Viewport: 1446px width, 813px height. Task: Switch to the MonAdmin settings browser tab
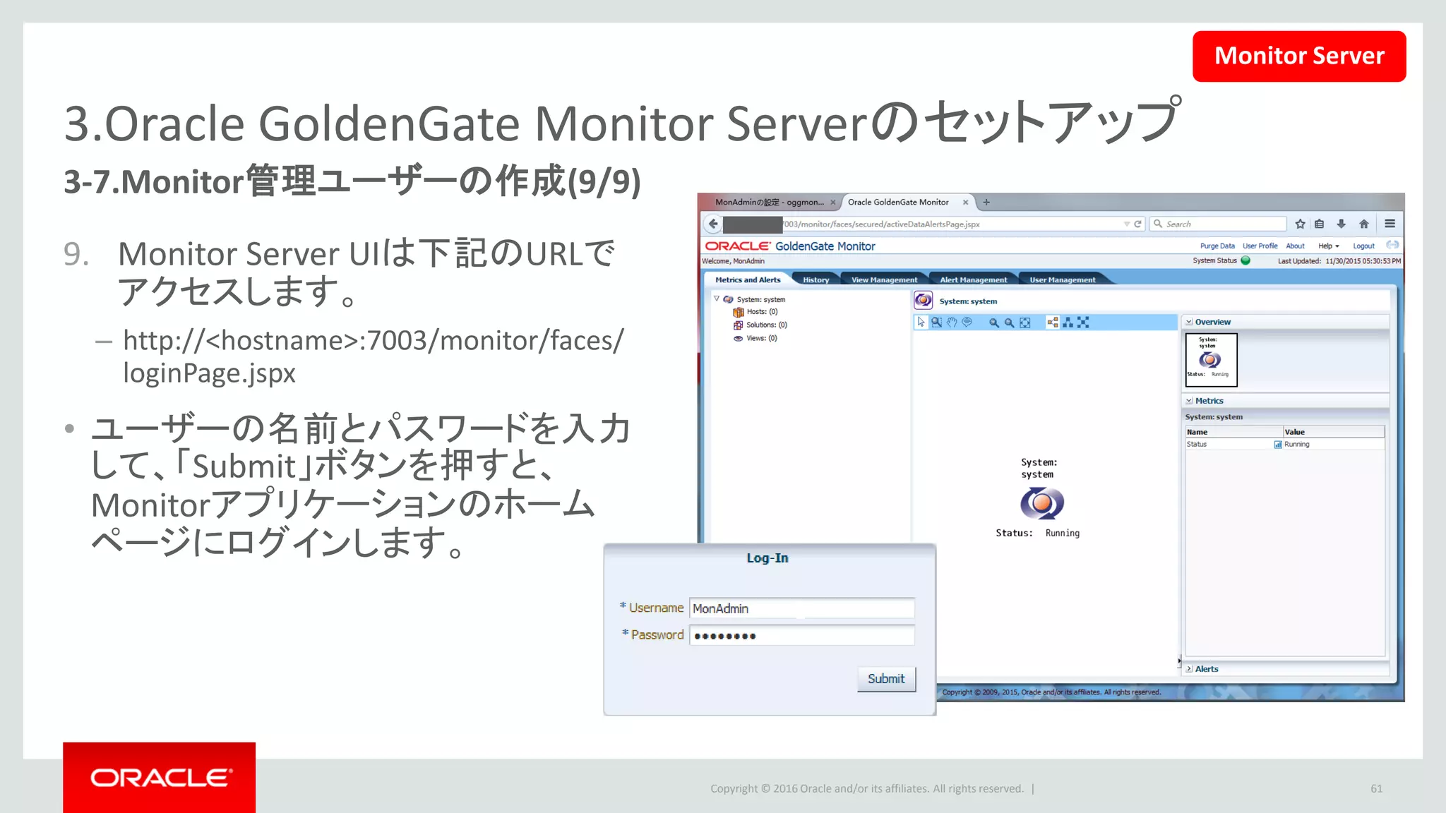769,203
